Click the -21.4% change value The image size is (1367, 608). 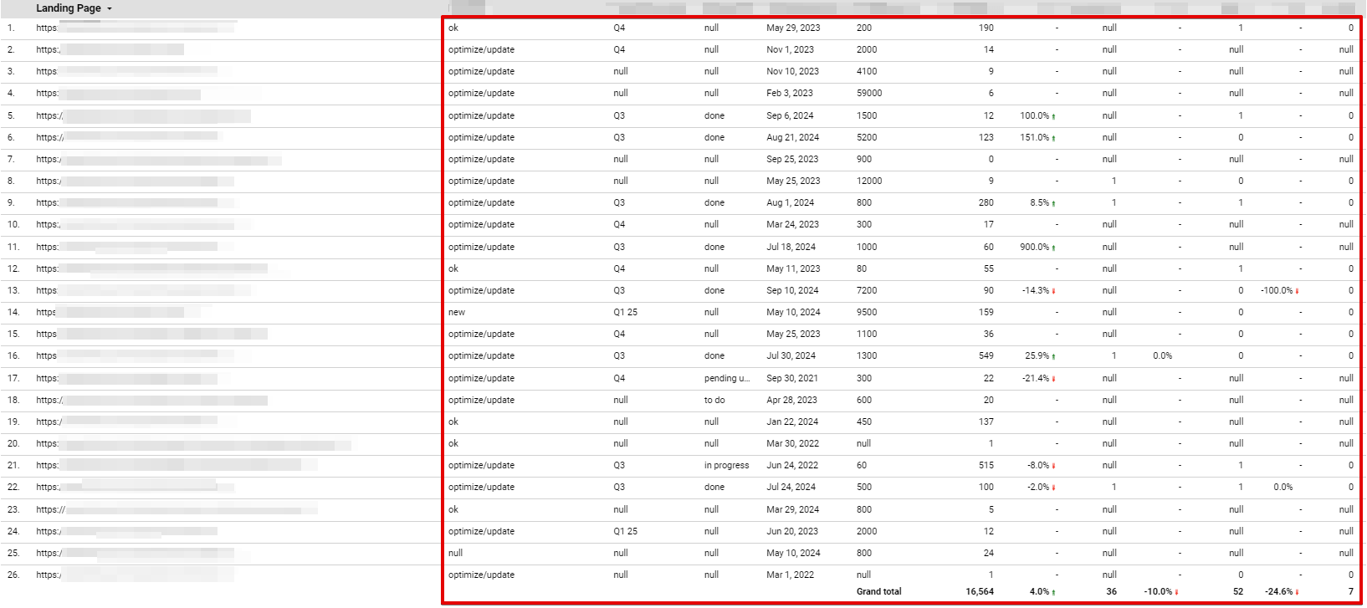[x=1035, y=378]
